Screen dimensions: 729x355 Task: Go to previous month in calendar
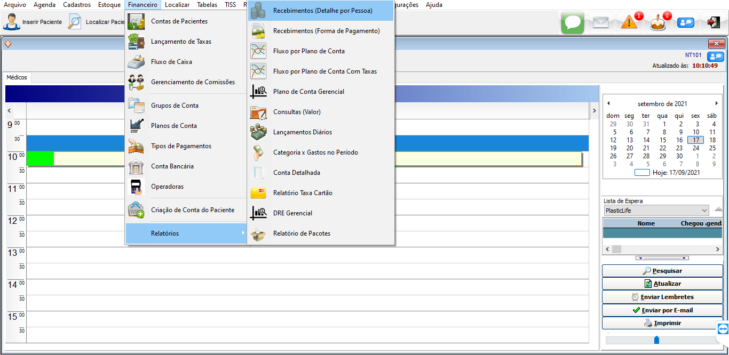[608, 103]
